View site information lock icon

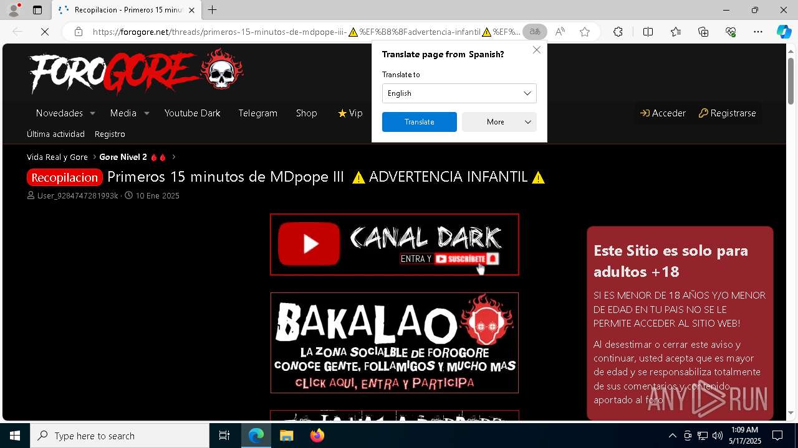[x=79, y=32]
